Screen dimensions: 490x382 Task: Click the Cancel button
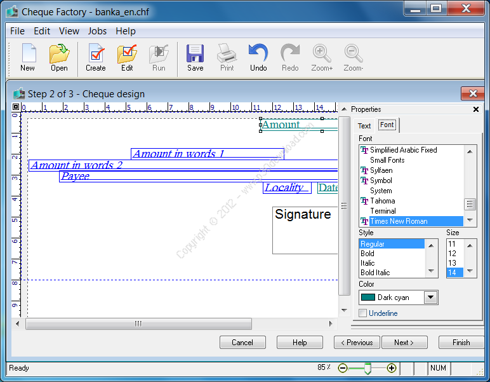coord(242,342)
